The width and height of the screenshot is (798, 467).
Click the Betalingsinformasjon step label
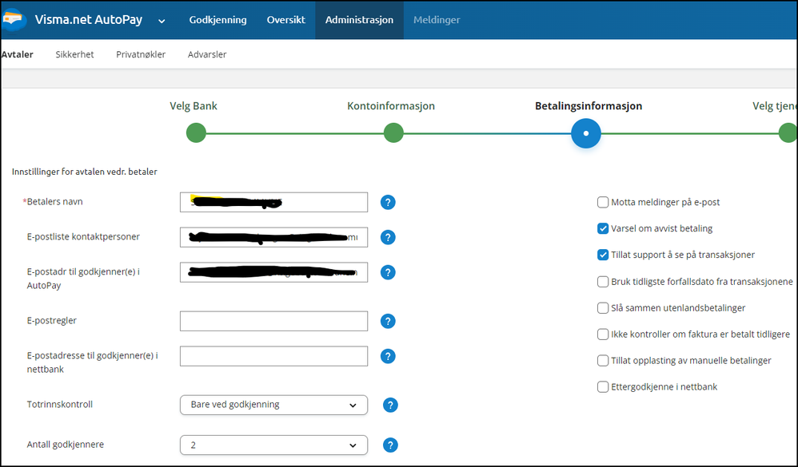(x=589, y=106)
